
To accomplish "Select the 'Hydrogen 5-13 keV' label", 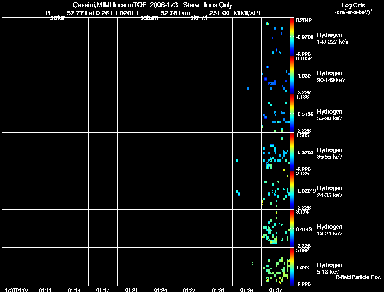I will click(330, 269).
